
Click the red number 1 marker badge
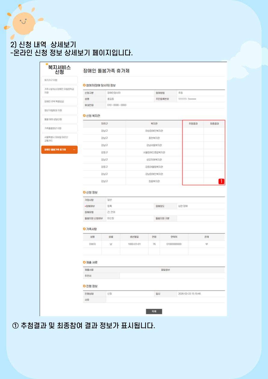[x=221, y=181]
